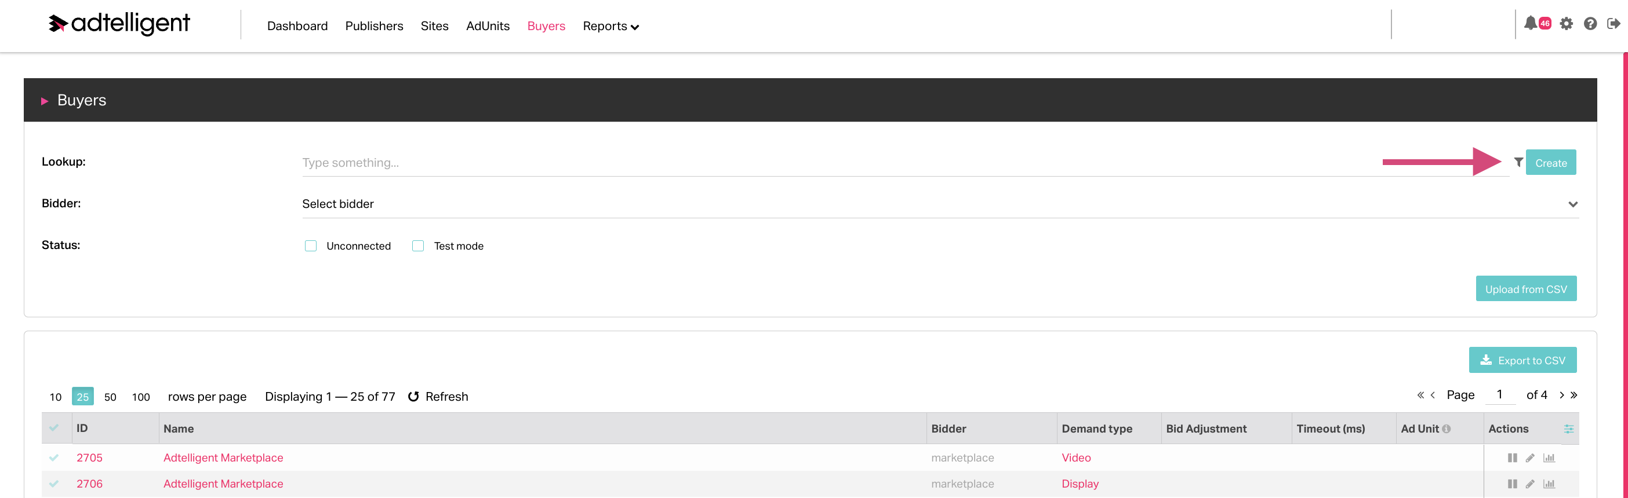Click Export to CSV
Image resolution: width=1628 pixels, height=498 pixels.
pos(1522,360)
